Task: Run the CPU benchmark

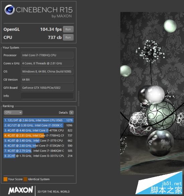Action: [68, 37]
